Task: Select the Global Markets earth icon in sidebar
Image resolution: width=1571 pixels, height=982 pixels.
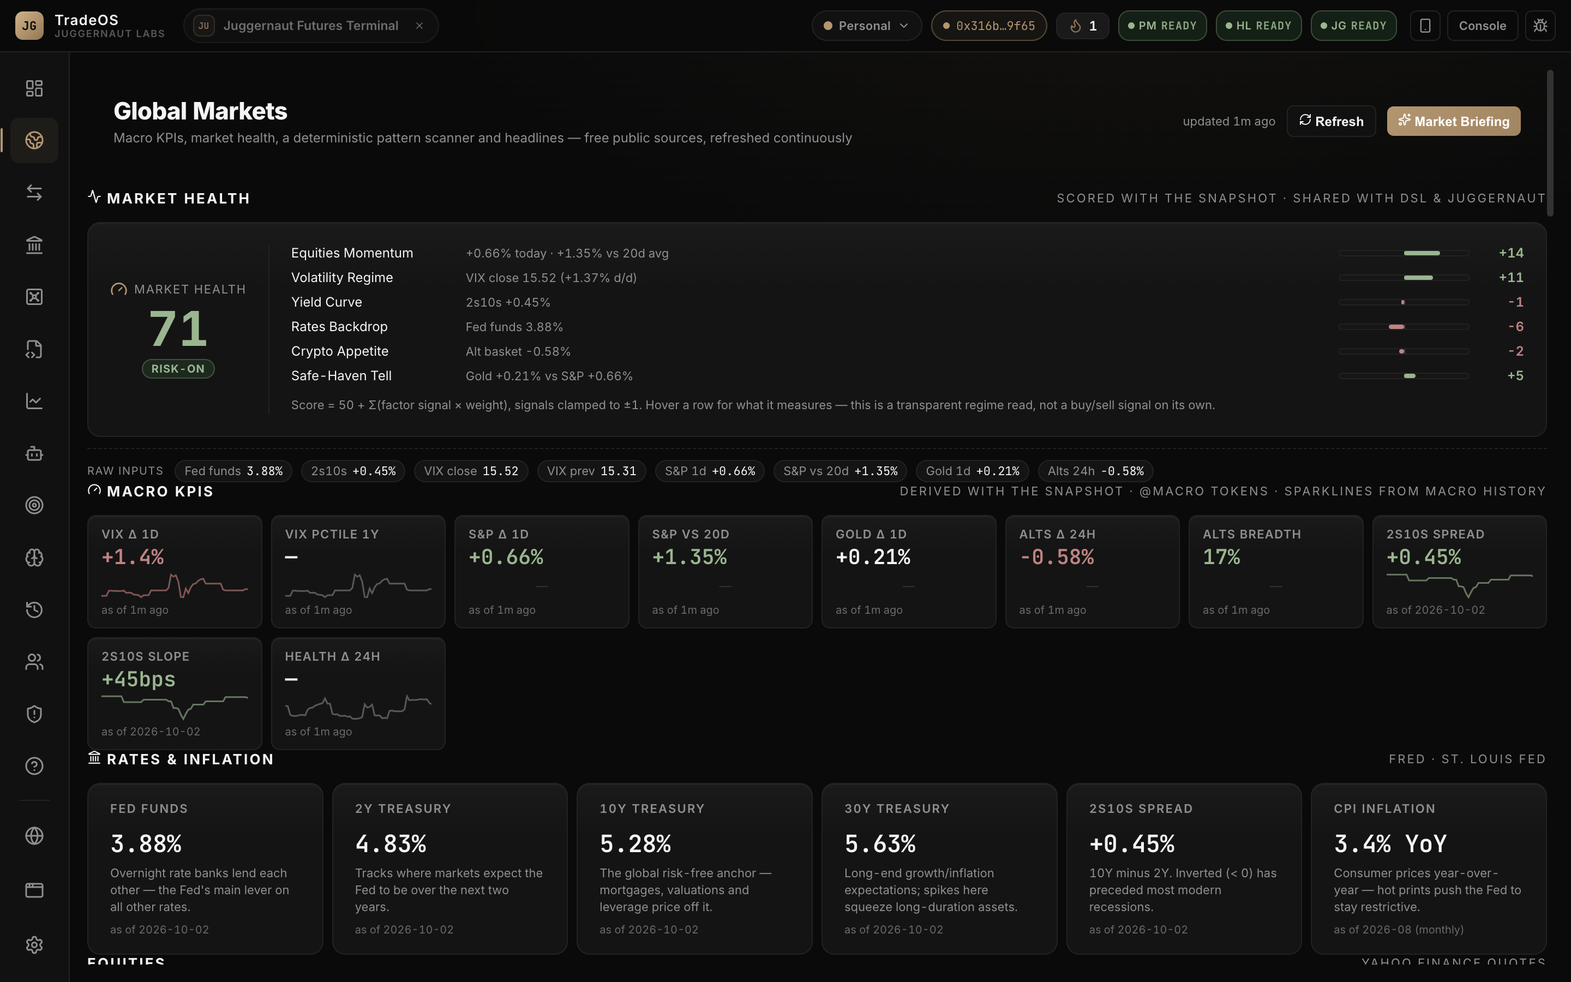Action: pos(34,140)
